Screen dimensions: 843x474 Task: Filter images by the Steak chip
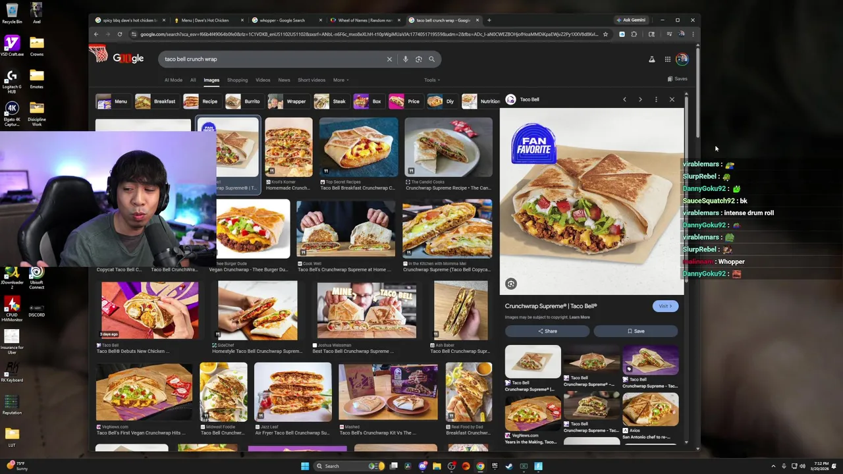click(x=330, y=101)
